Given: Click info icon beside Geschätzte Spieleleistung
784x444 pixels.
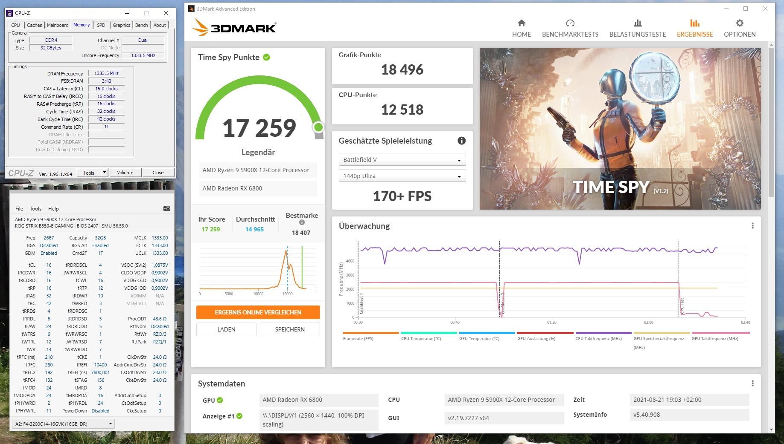Looking at the screenshot, I should (461, 141).
